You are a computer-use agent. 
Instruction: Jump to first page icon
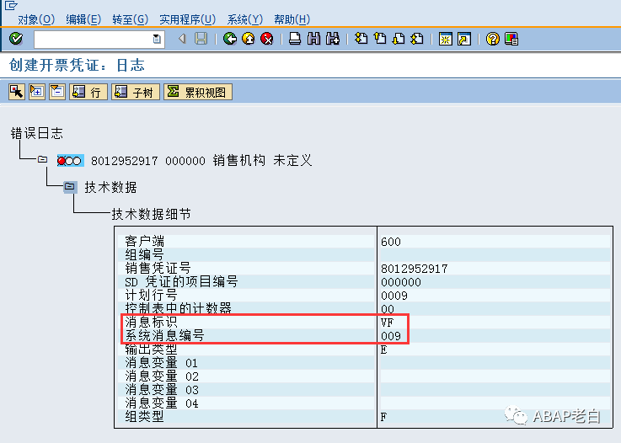361,39
